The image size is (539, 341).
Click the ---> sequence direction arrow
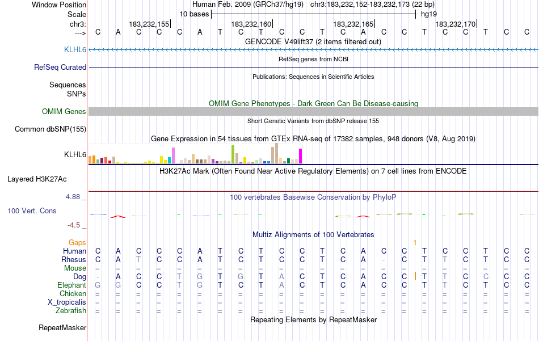(81, 33)
